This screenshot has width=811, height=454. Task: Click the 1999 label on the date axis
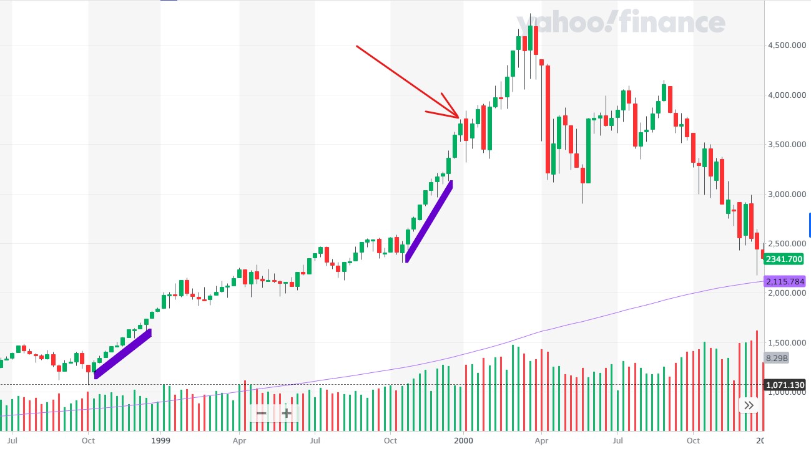point(160,440)
